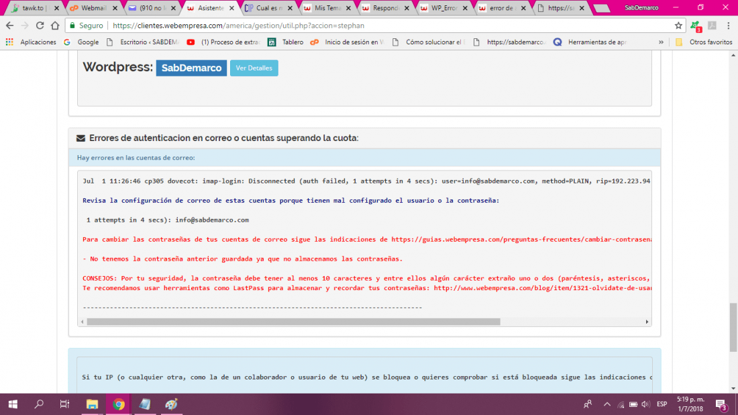
Task: Click the Seguro padlock indicator
Action: pyautogui.click(x=86, y=26)
